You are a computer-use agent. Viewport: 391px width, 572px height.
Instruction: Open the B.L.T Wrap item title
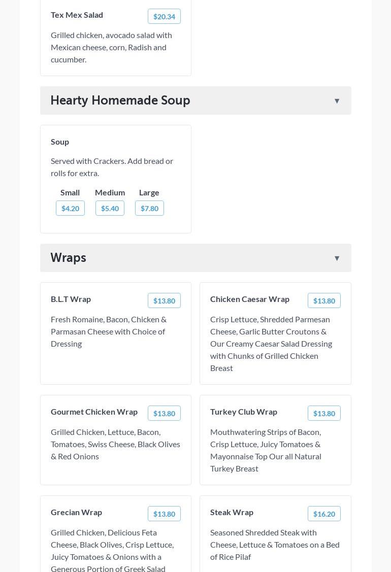pos(71,299)
